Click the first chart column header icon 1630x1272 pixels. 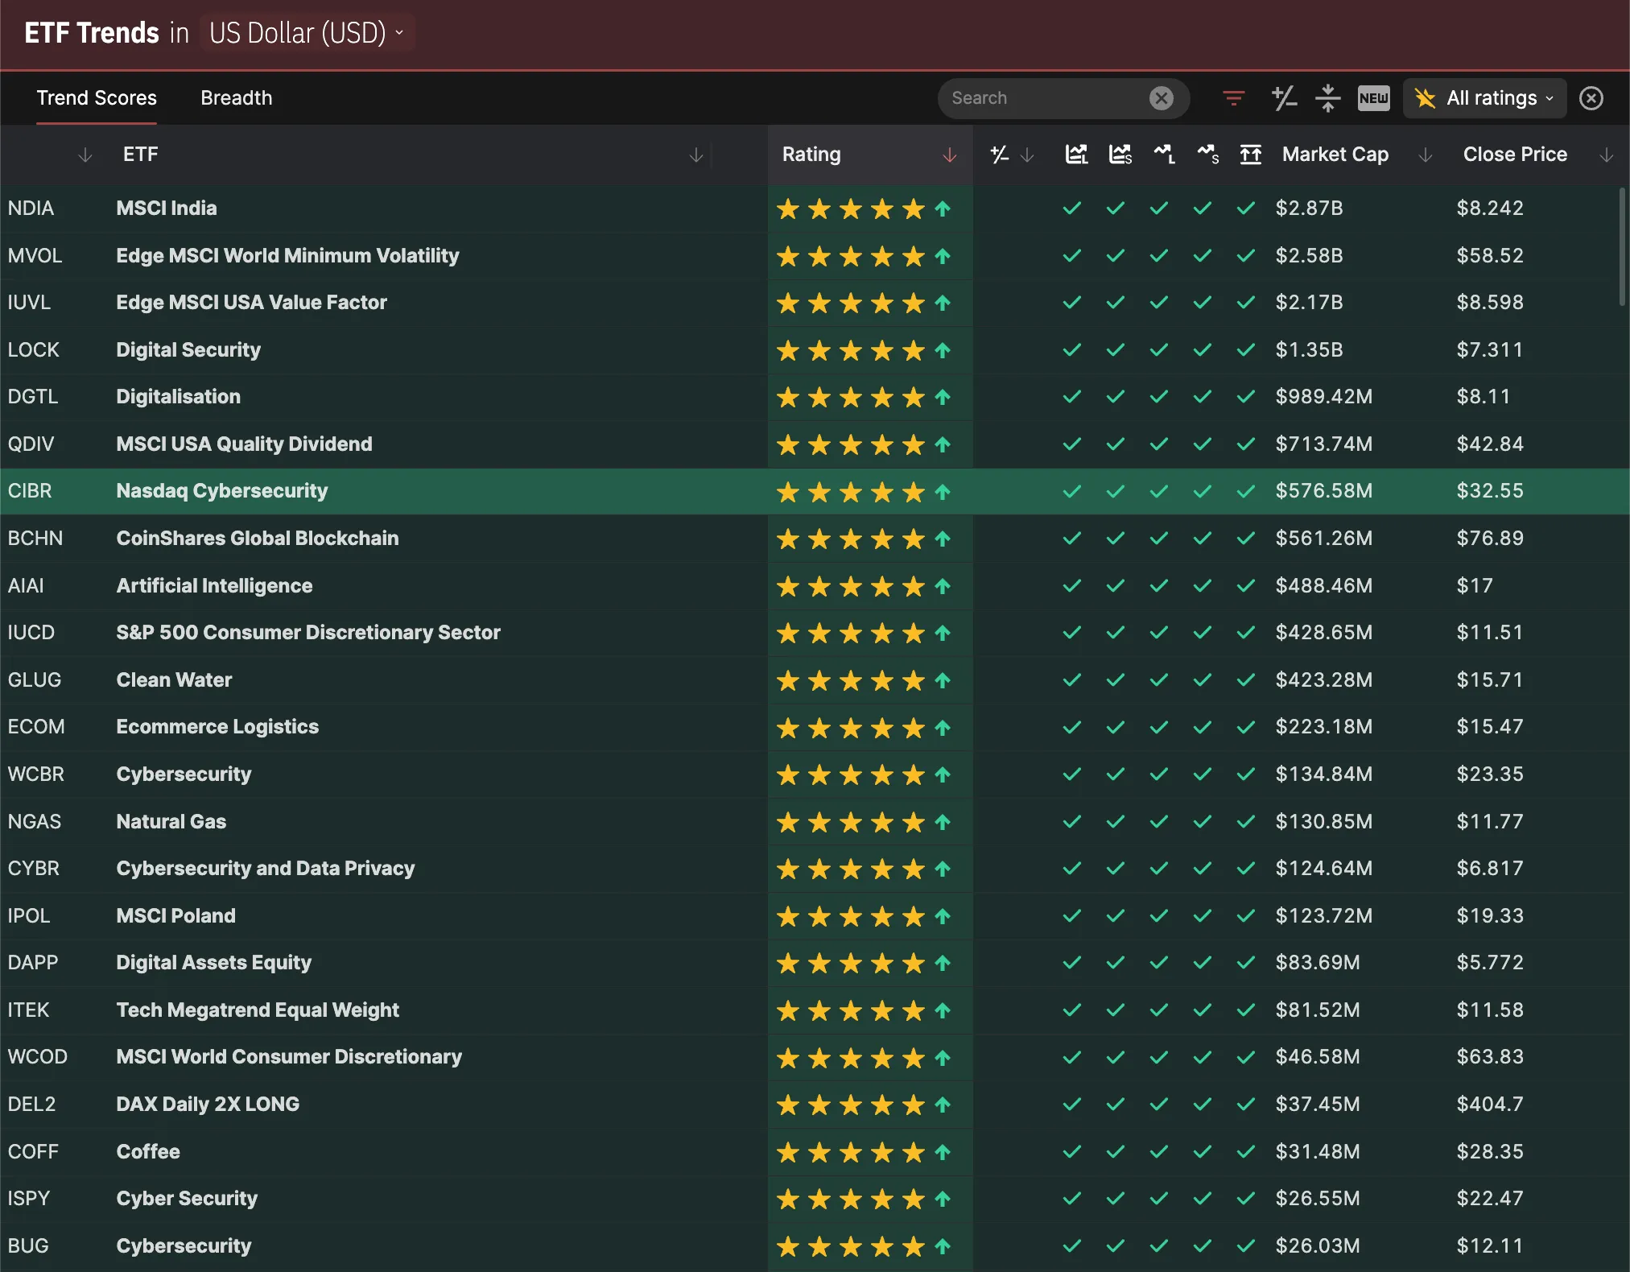tap(1076, 155)
